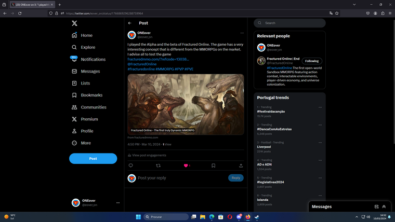Image resolution: width=395 pixels, height=222 pixels.
Task: Open the Firefox hamburger menu
Action: pyautogui.click(x=390, y=13)
